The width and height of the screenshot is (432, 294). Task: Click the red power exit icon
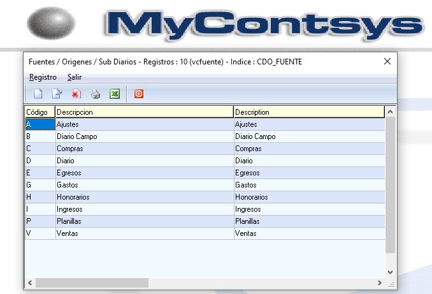pos(138,94)
